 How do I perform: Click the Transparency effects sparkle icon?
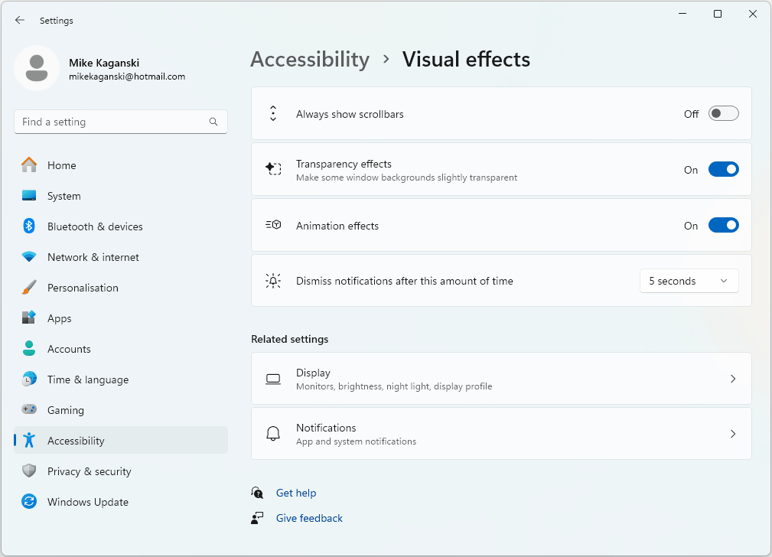(273, 169)
